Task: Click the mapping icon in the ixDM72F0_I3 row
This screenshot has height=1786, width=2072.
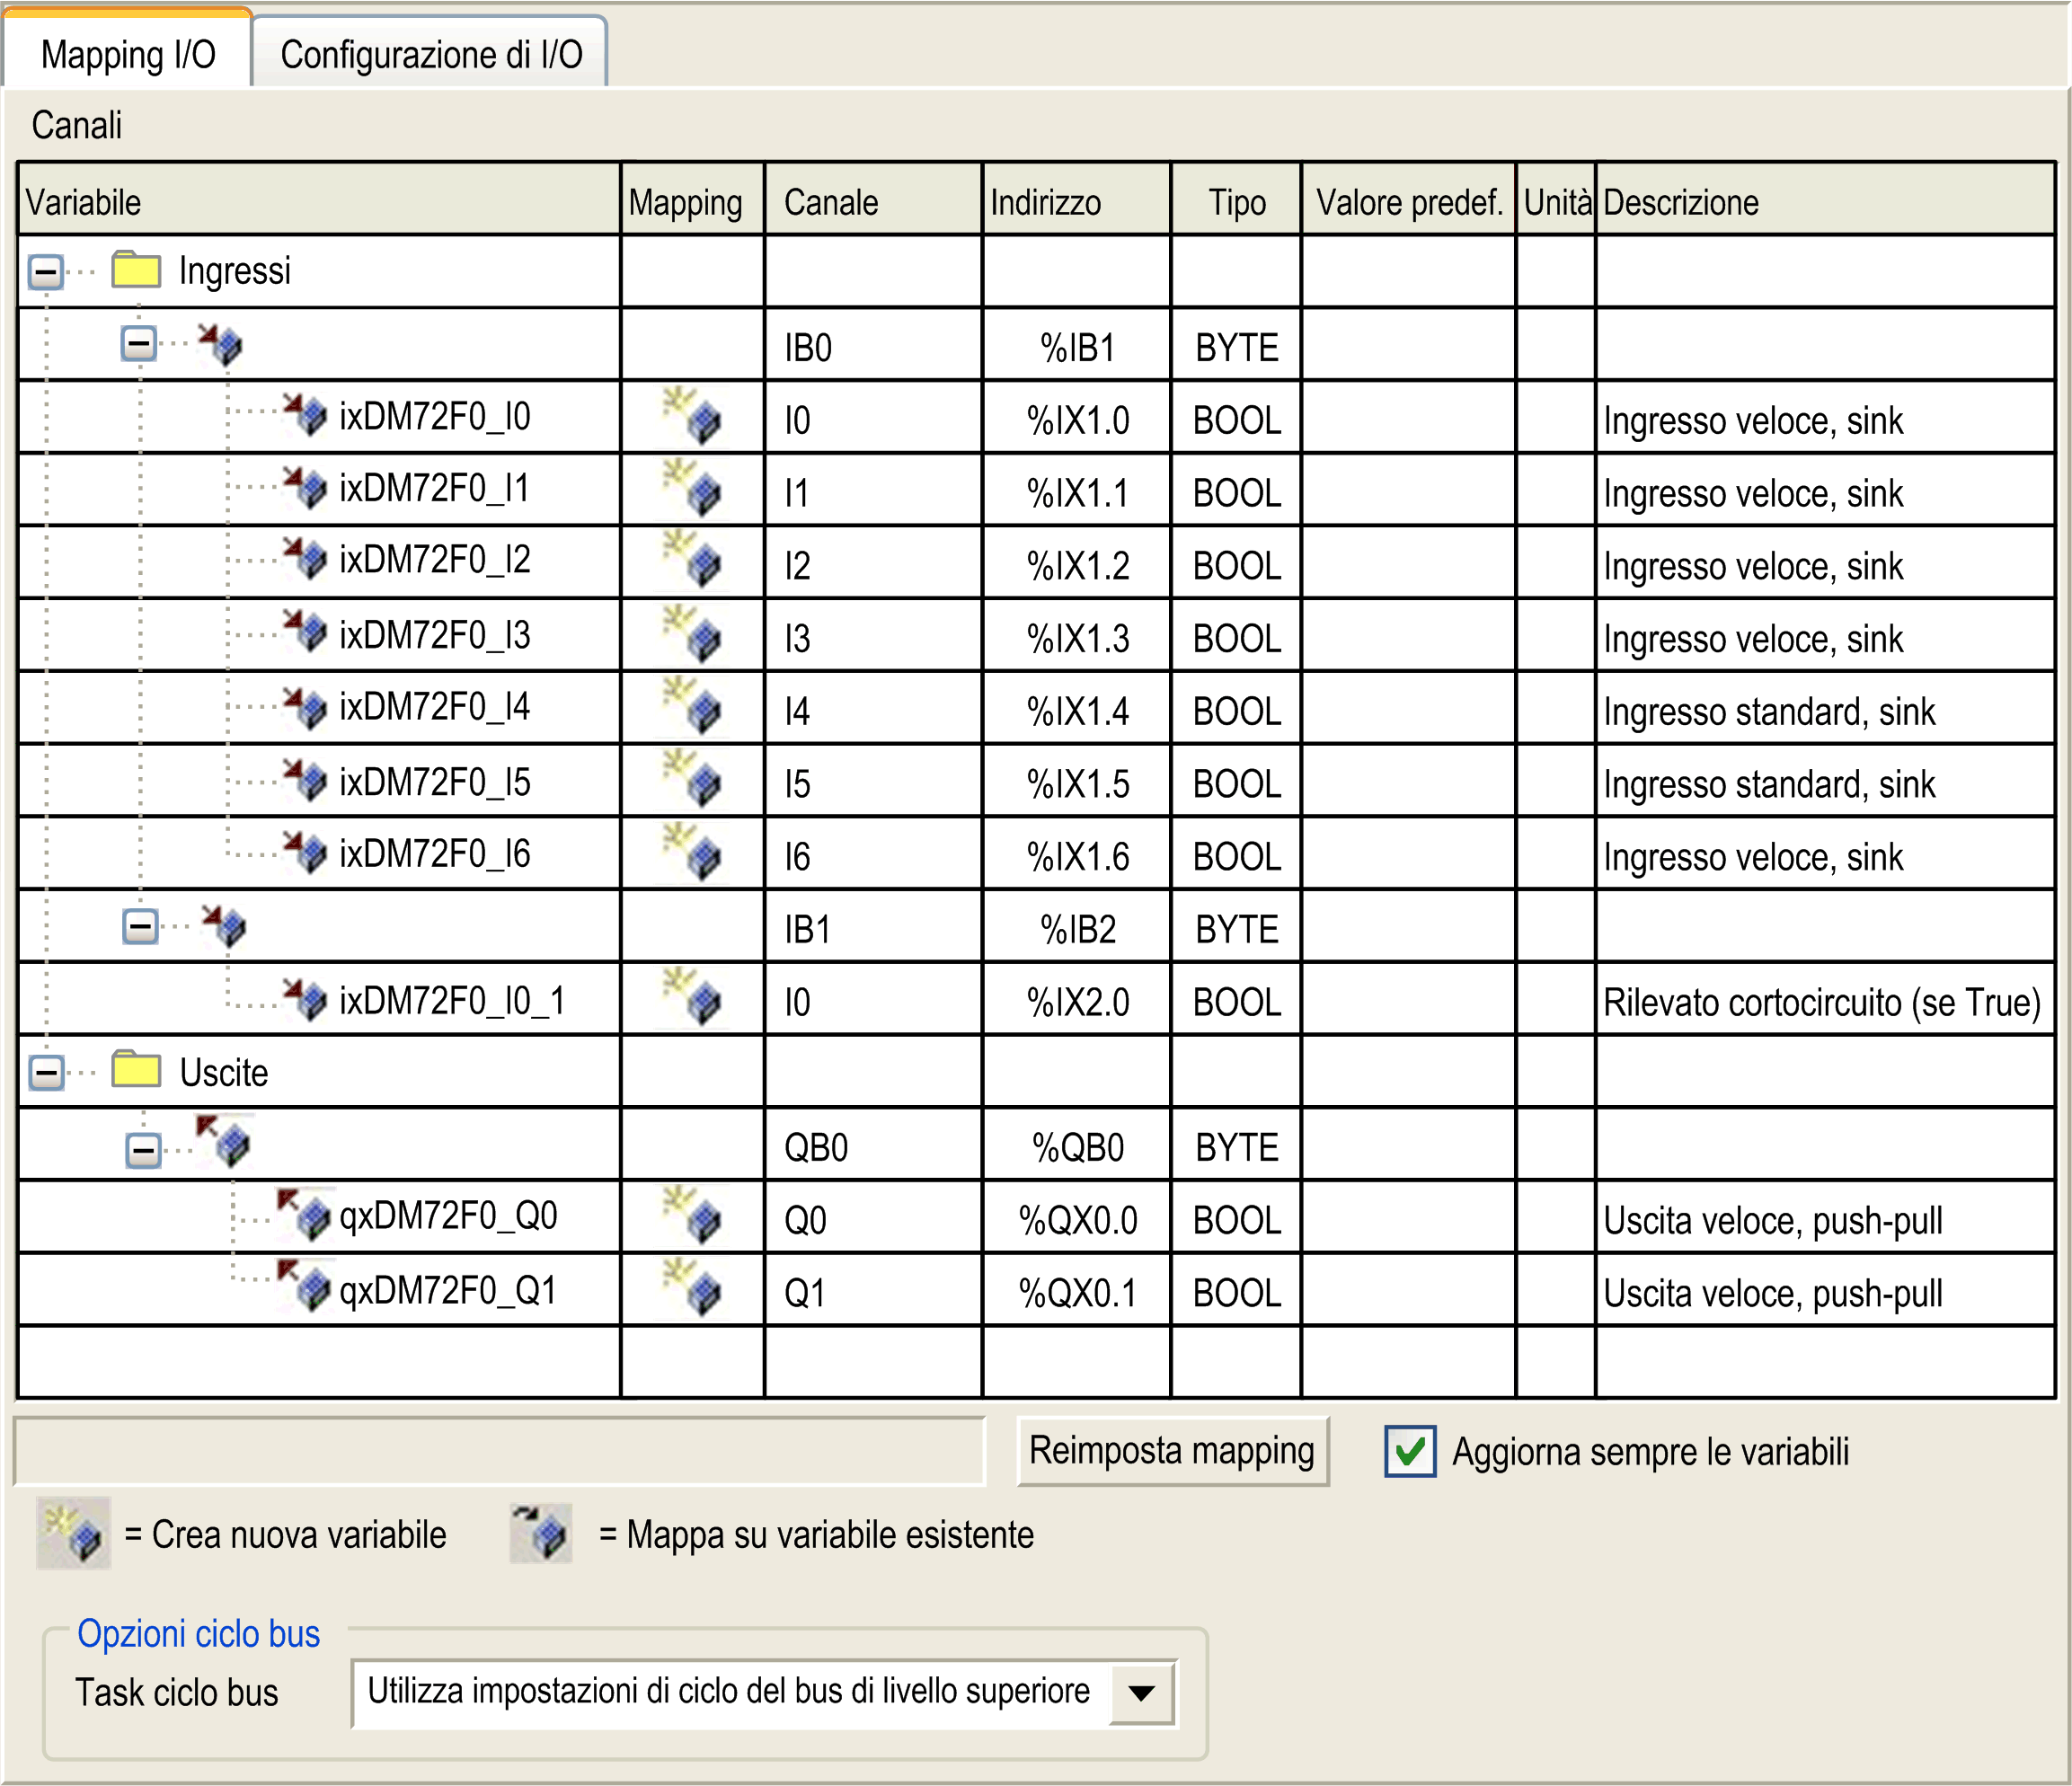Action: (x=692, y=633)
